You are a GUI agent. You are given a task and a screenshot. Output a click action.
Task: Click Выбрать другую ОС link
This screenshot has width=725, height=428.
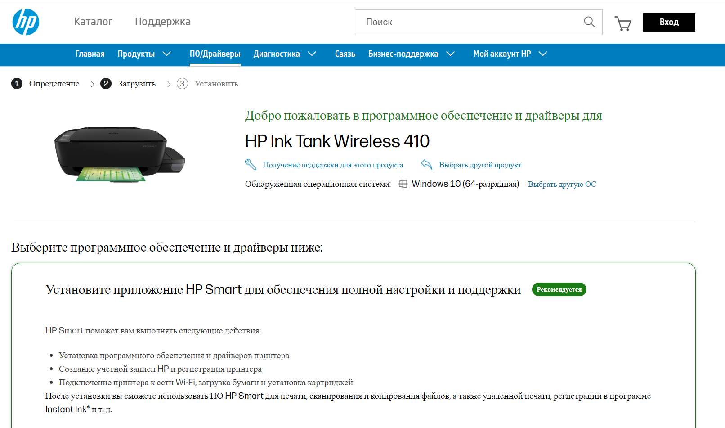coord(562,184)
